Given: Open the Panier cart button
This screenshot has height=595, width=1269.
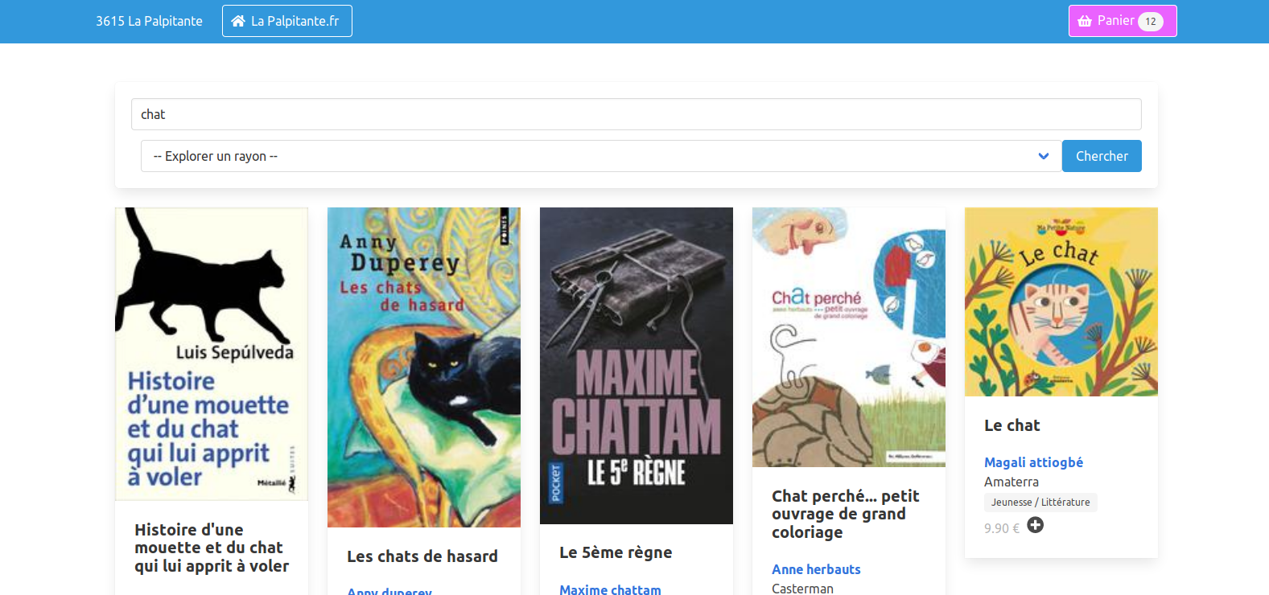Looking at the screenshot, I should pyautogui.click(x=1123, y=21).
